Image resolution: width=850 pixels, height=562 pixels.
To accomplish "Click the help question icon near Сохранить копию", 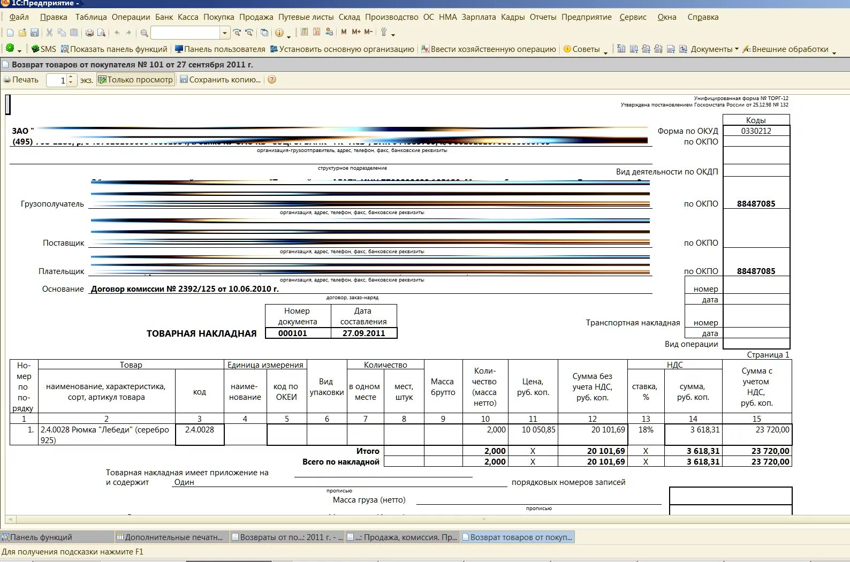I will pyautogui.click(x=272, y=80).
